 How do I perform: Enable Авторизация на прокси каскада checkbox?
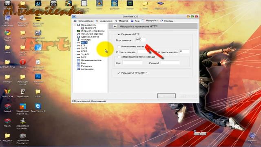tap(119, 57)
